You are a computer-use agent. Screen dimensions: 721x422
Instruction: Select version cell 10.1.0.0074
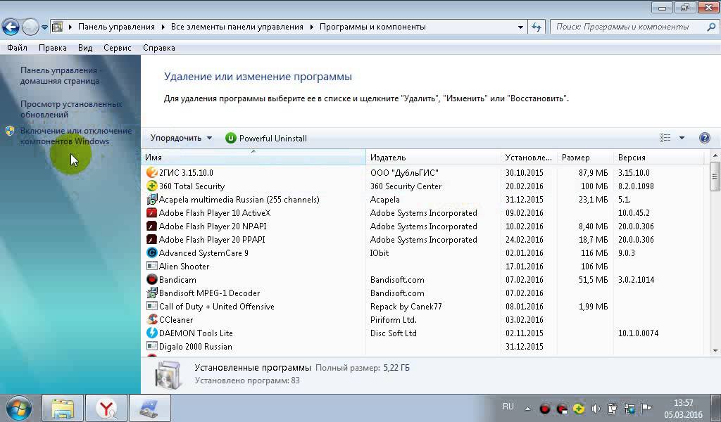coord(638,333)
